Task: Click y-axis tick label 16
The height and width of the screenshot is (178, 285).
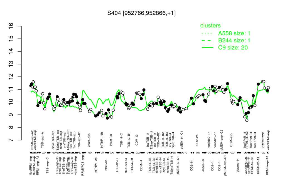Action: tap(11, 26)
